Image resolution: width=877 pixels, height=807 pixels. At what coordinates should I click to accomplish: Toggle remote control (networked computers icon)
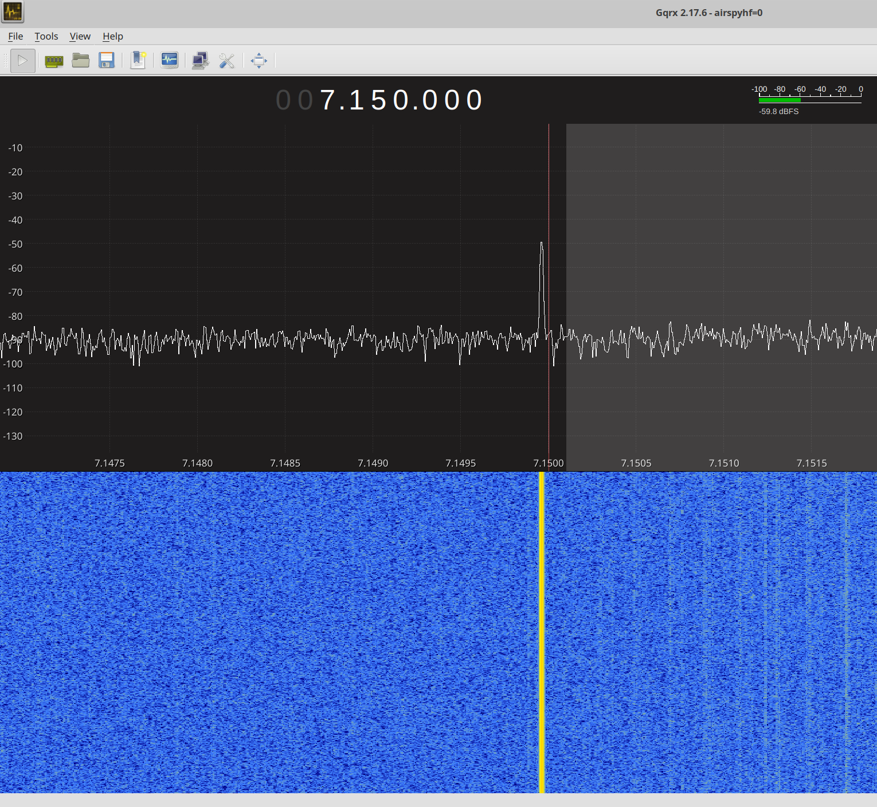(200, 60)
